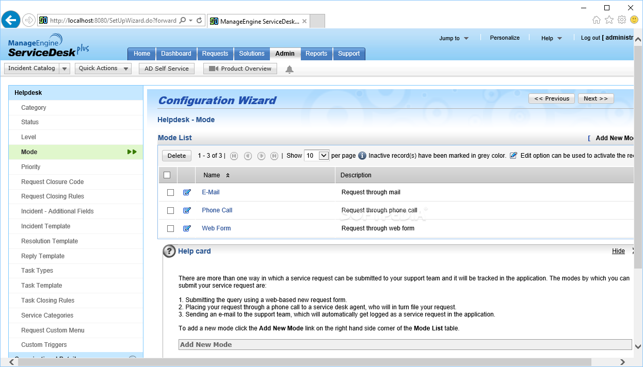
Task: Click the edit icon for Phone Call mode
Action: coord(187,210)
